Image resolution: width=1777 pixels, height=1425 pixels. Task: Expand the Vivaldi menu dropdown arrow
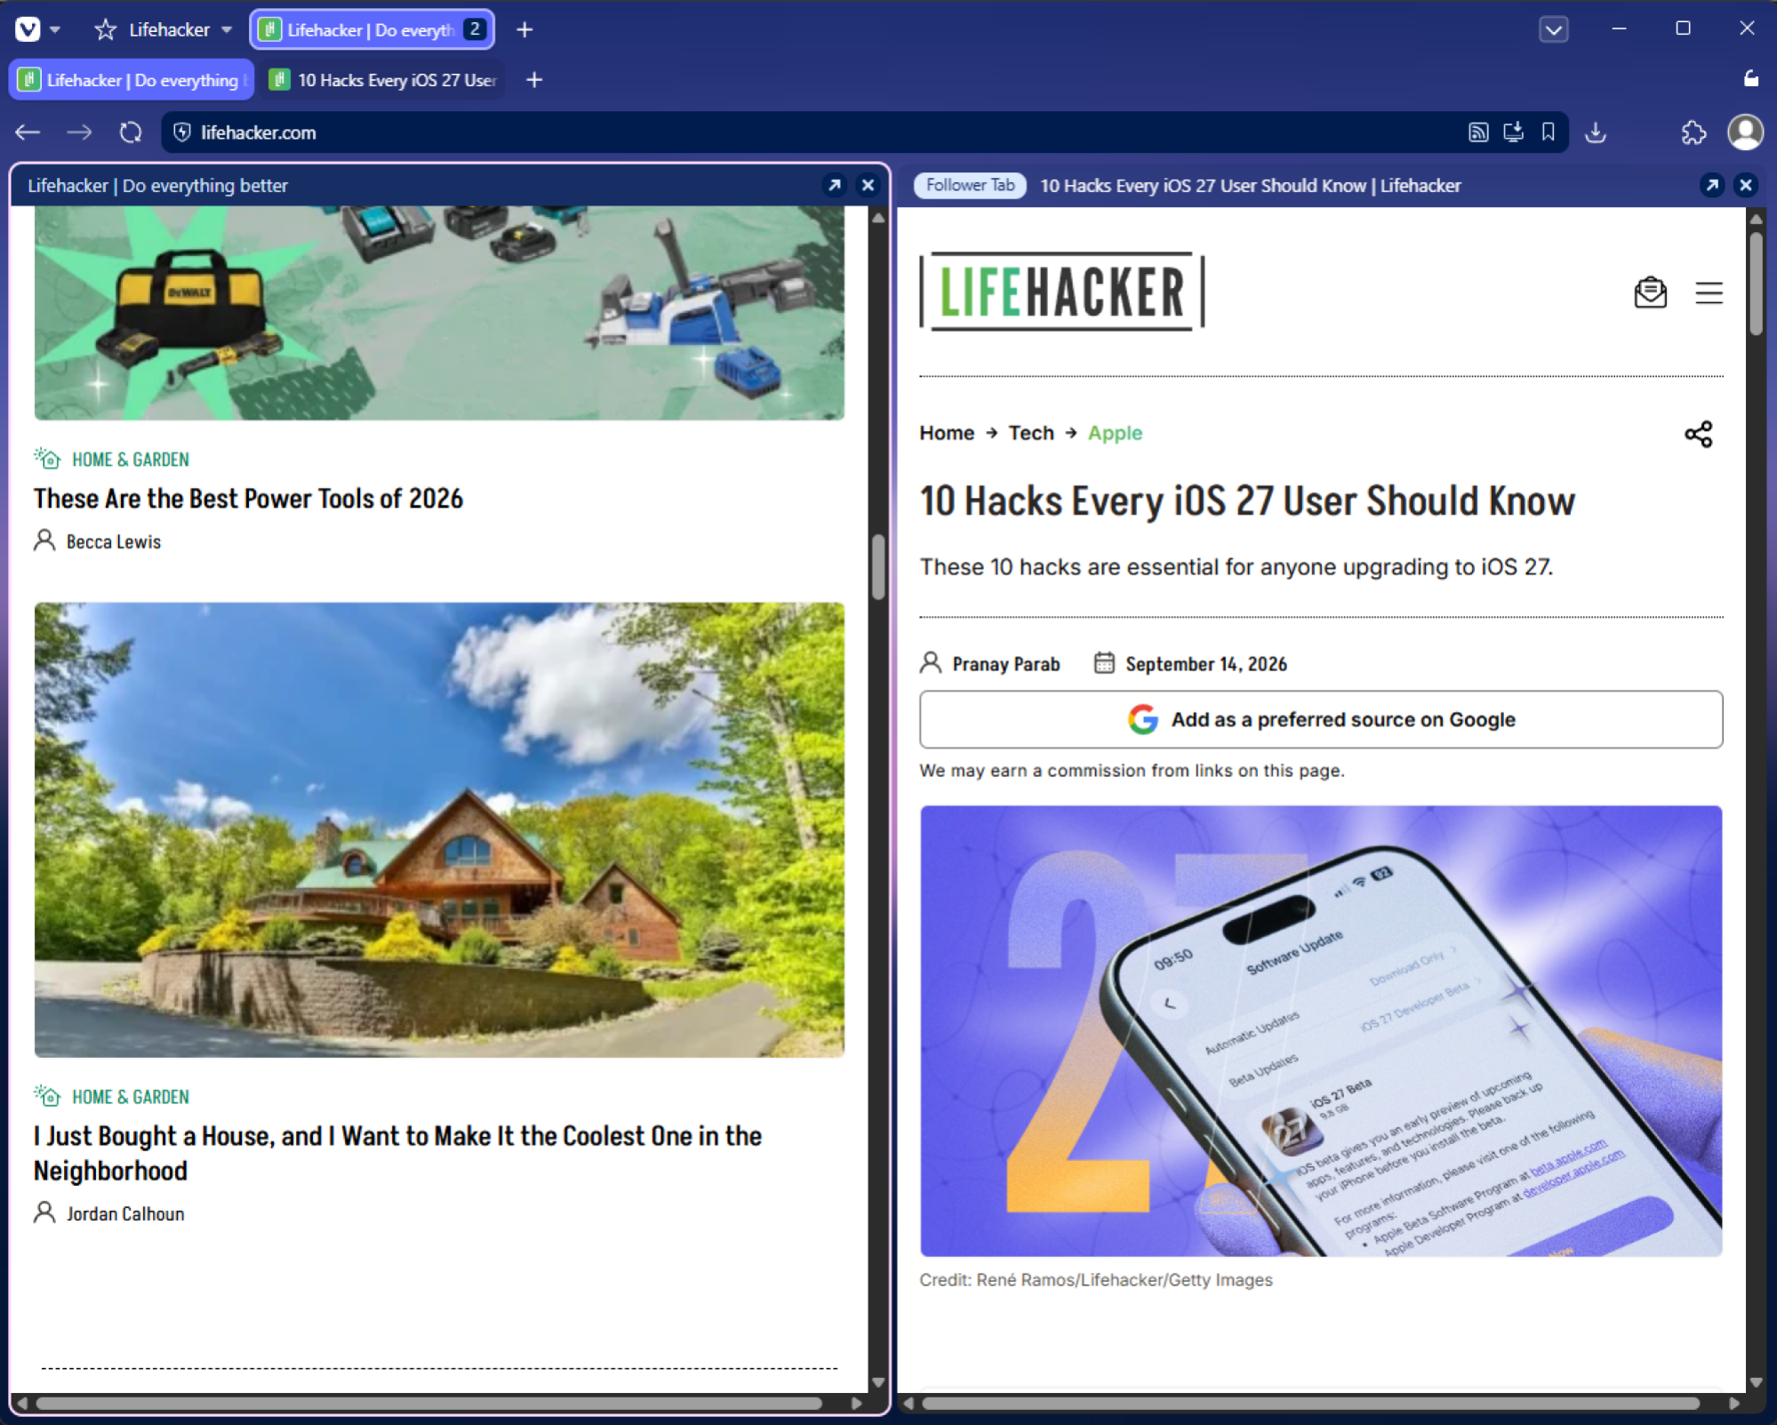click(x=55, y=29)
